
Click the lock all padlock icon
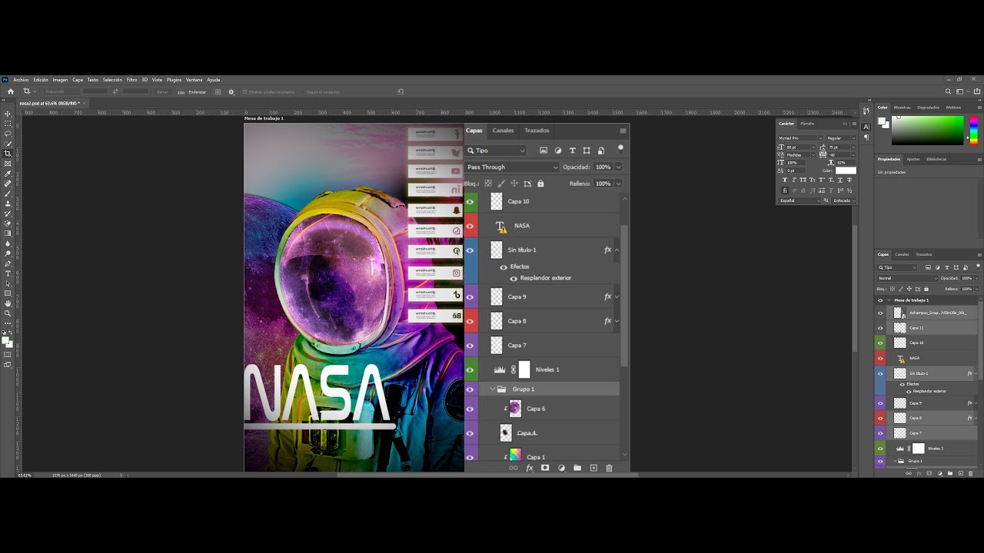540,184
